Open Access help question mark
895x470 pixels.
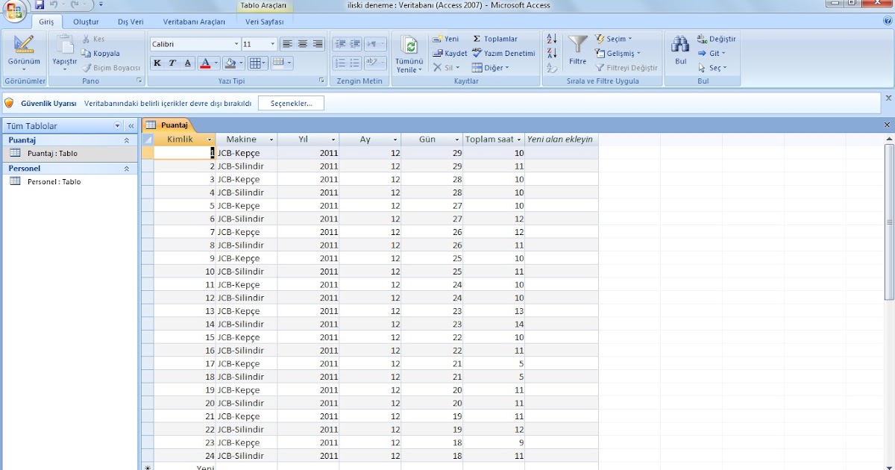point(887,21)
